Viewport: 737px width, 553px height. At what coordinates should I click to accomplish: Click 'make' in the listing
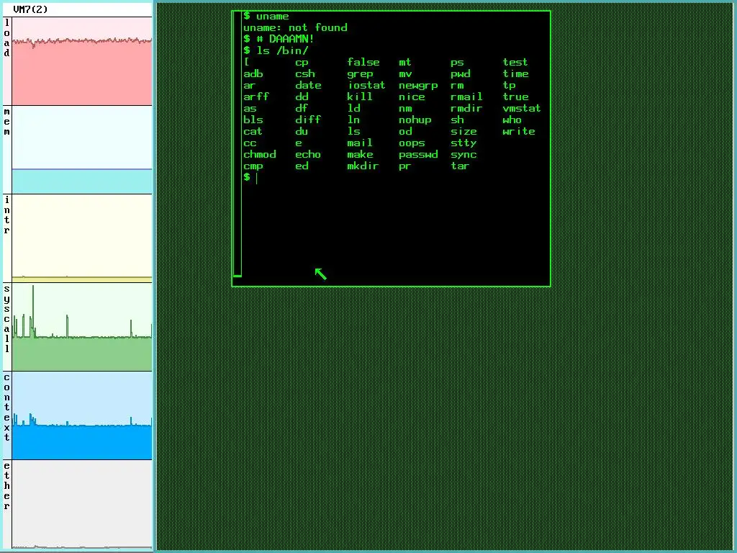click(360, 154)
